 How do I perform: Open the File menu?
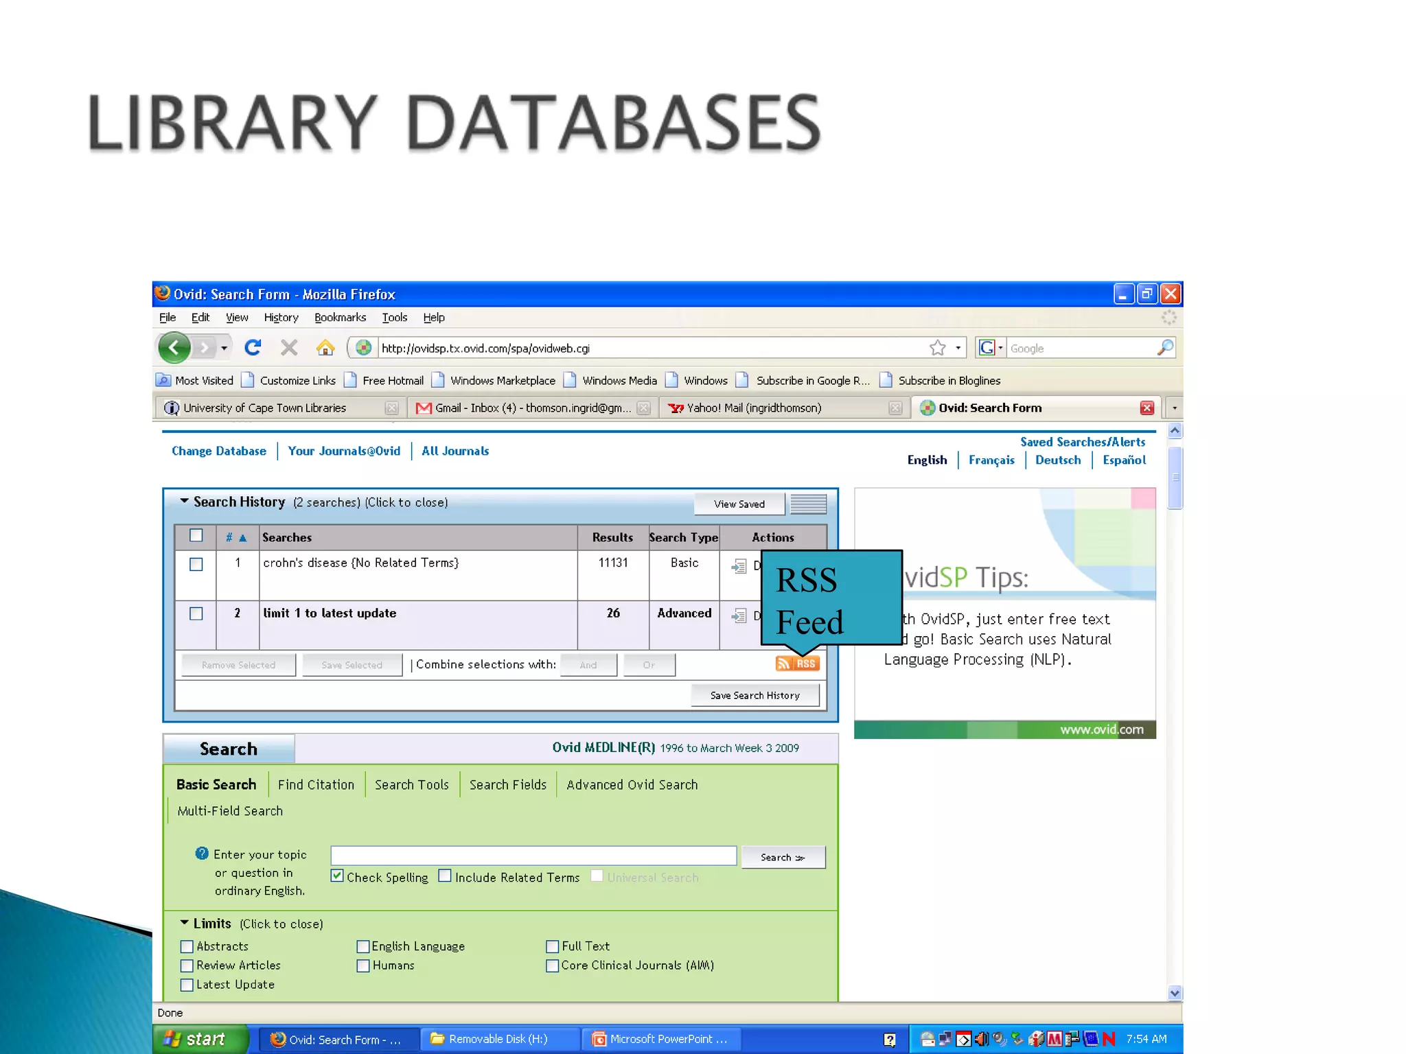tap(168, 317)
